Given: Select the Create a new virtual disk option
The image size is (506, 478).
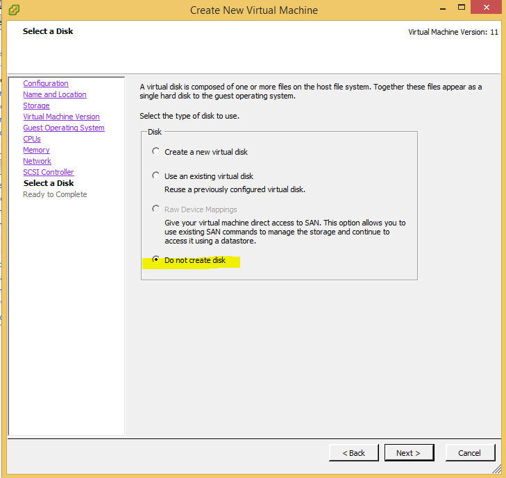Looking at the screenshot, I should click(x=155, y=151).
